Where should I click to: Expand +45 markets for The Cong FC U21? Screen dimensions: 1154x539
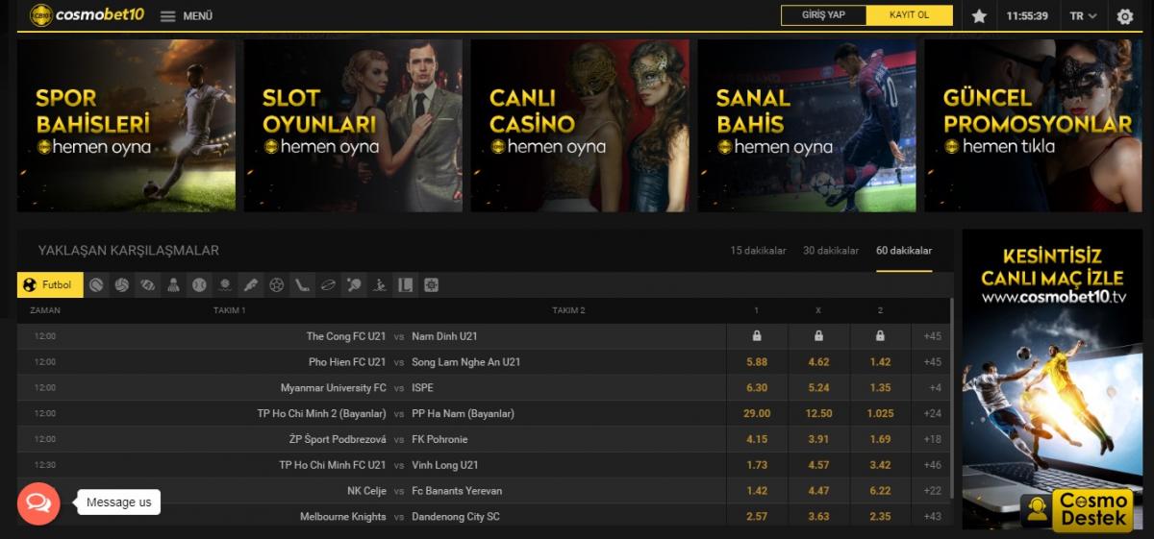point(931,336)
